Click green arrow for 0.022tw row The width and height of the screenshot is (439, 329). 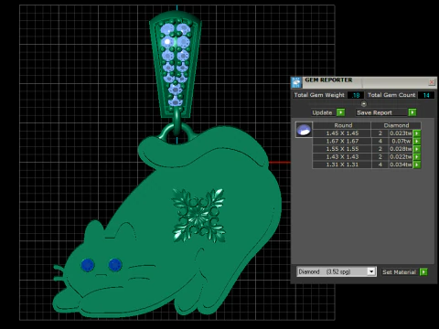point(417,157)
